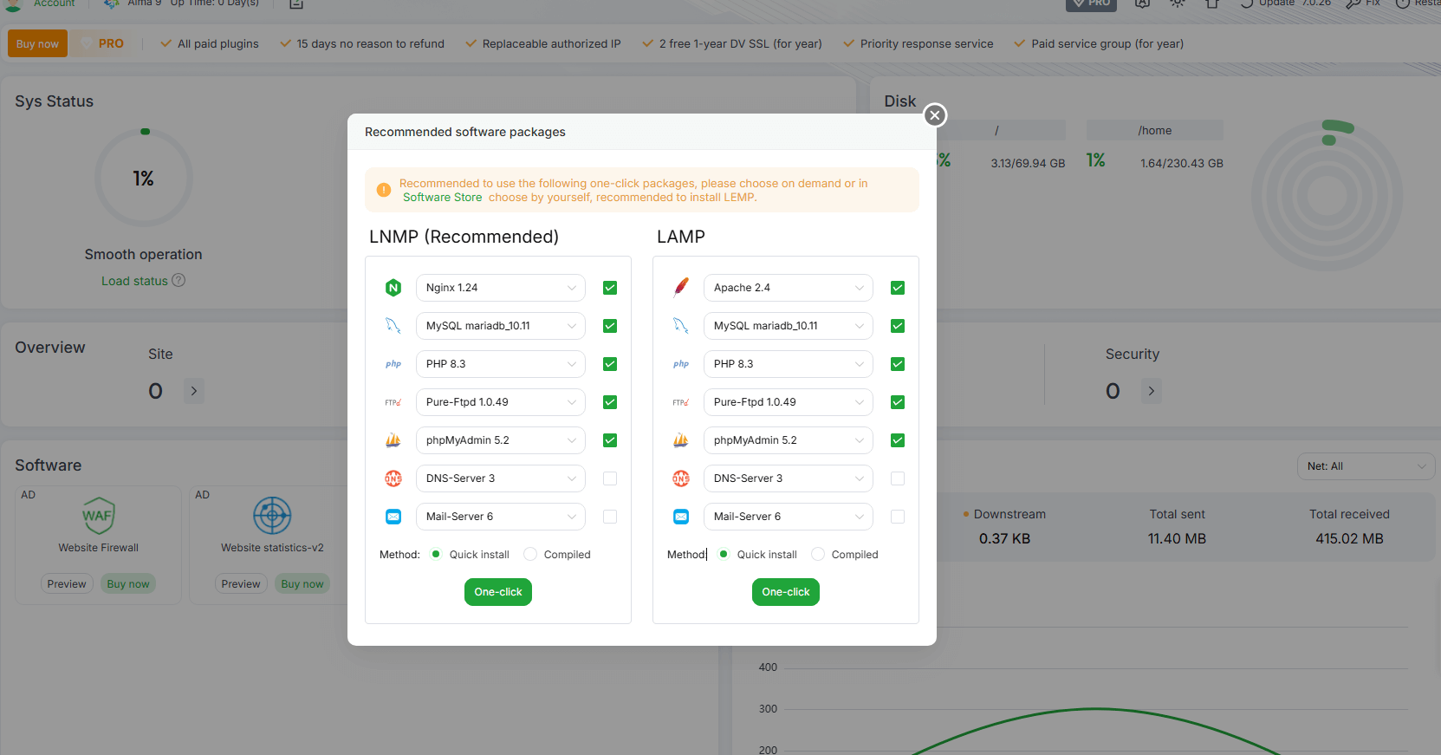Click the DNS-Server icon in LAMP column

(x=681, y=478)
